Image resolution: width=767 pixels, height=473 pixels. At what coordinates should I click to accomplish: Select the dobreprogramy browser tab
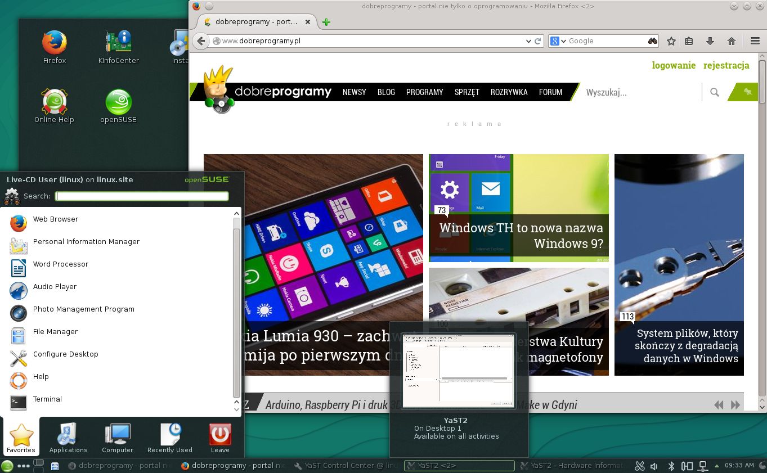(x=257, y=22)
